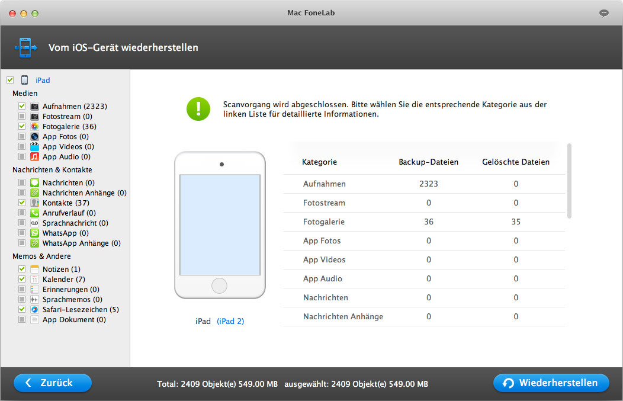Uncheck the Safari-Lesezeichen (5) checkbox
623x401 pixels.
(x=22, y=310)
